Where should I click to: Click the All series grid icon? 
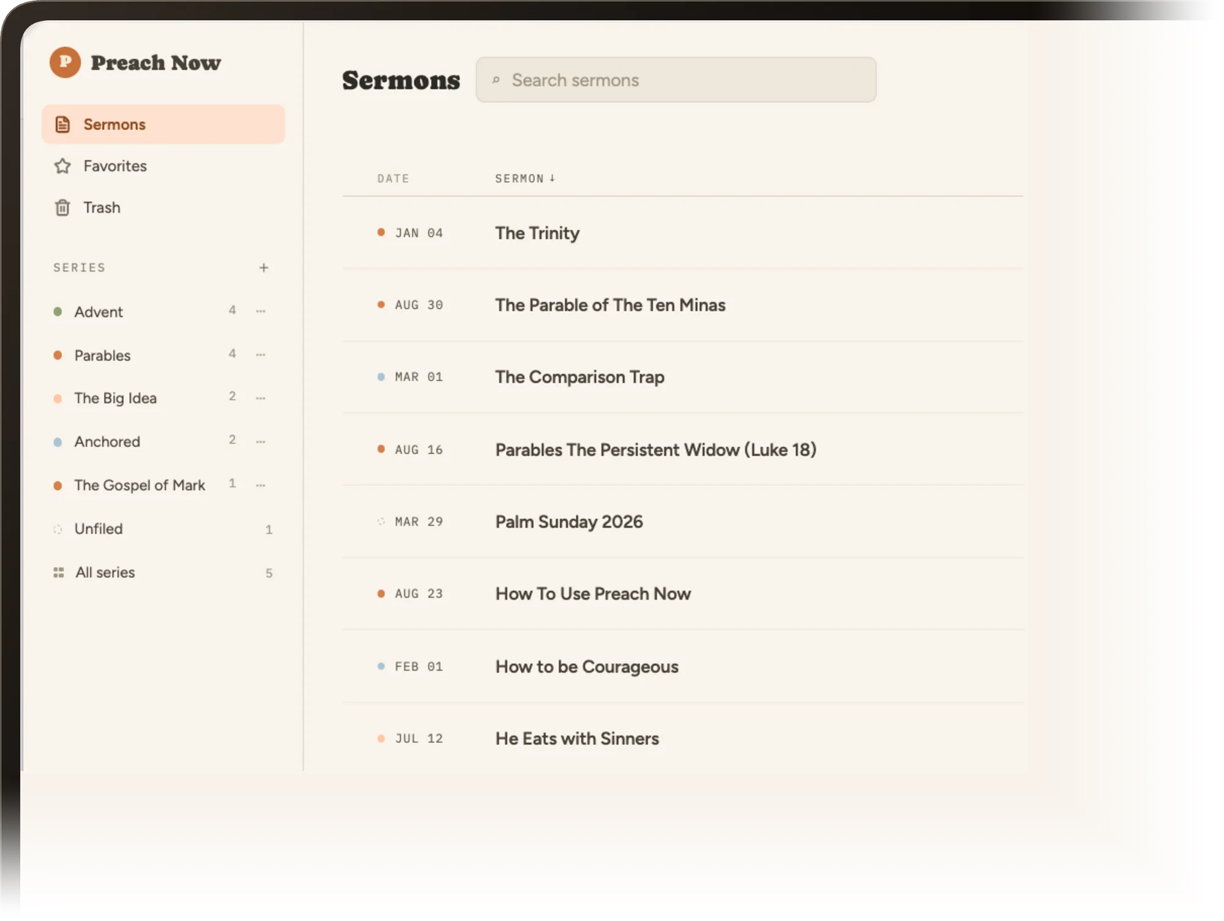pos(59,573)
